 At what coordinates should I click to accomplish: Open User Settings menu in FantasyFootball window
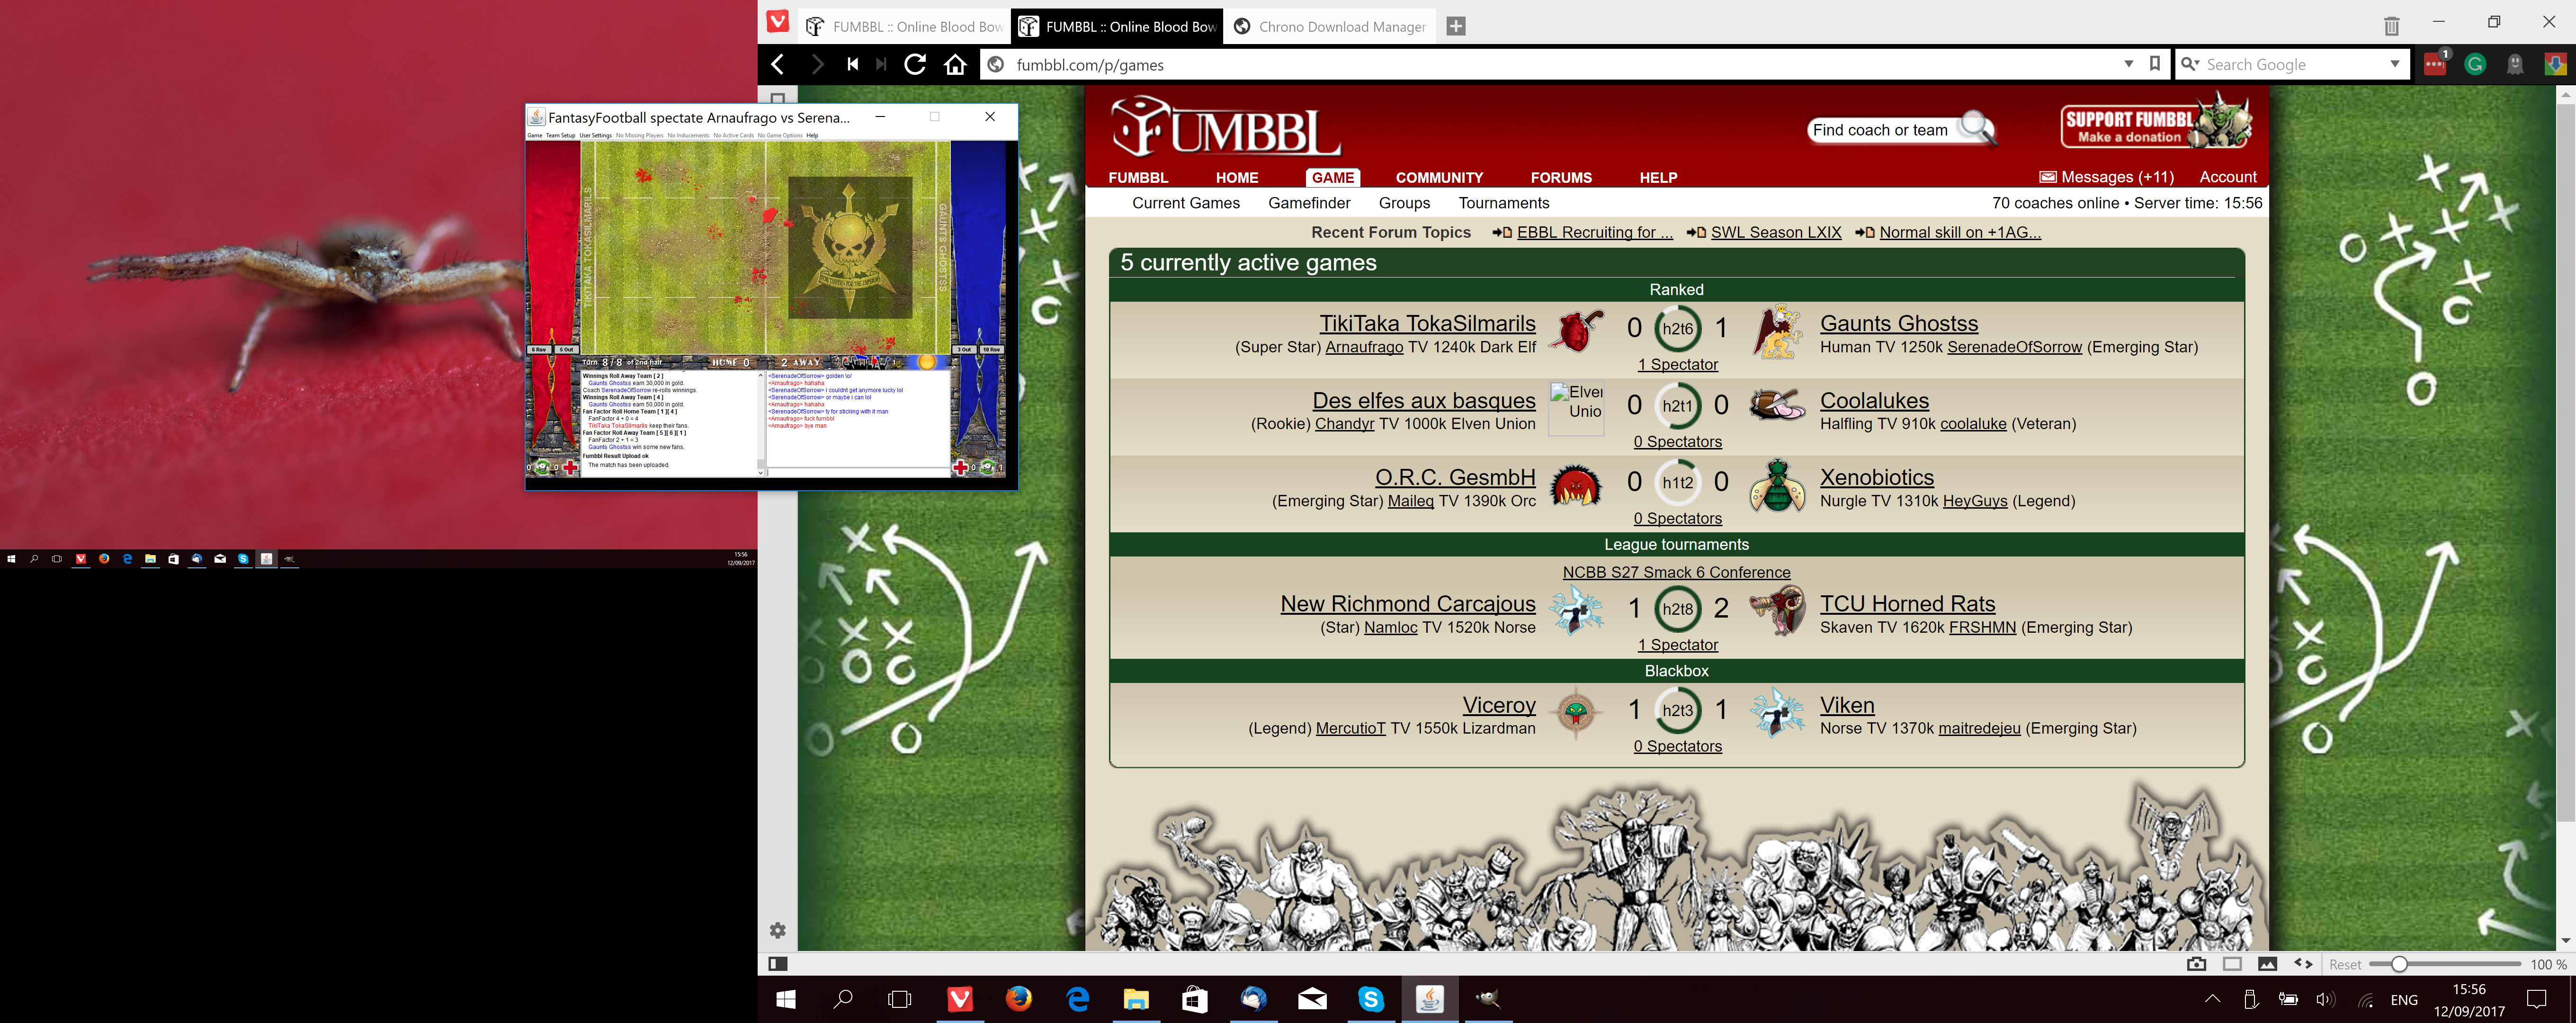[x=596, y=135]
